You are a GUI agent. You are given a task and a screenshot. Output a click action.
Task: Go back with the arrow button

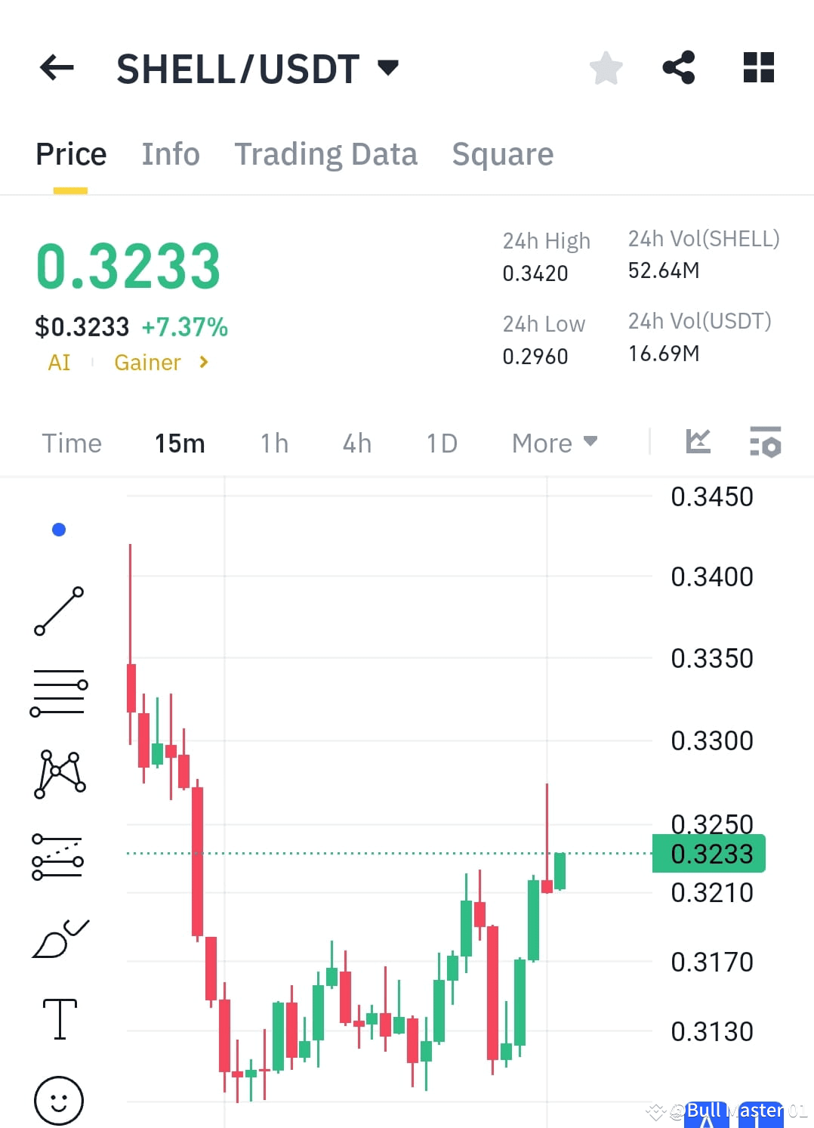tap(56, 67)
